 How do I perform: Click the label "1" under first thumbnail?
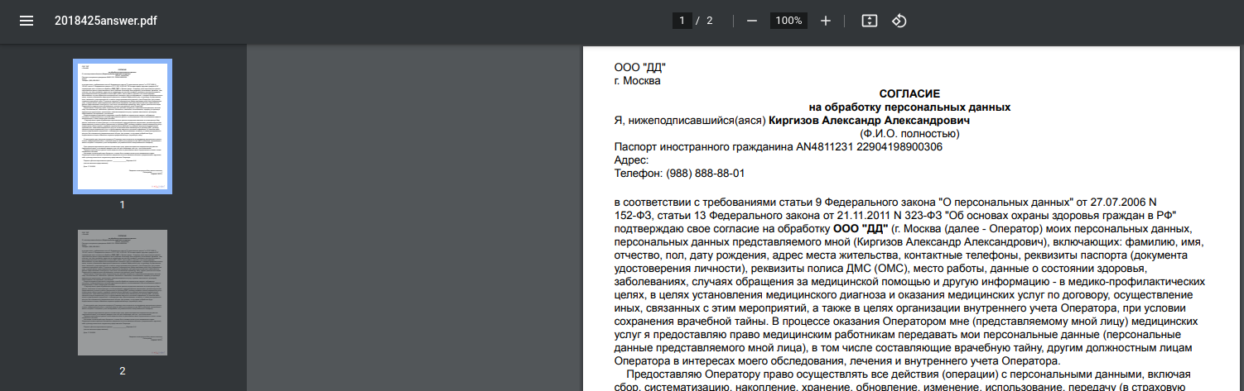(123, 204)
